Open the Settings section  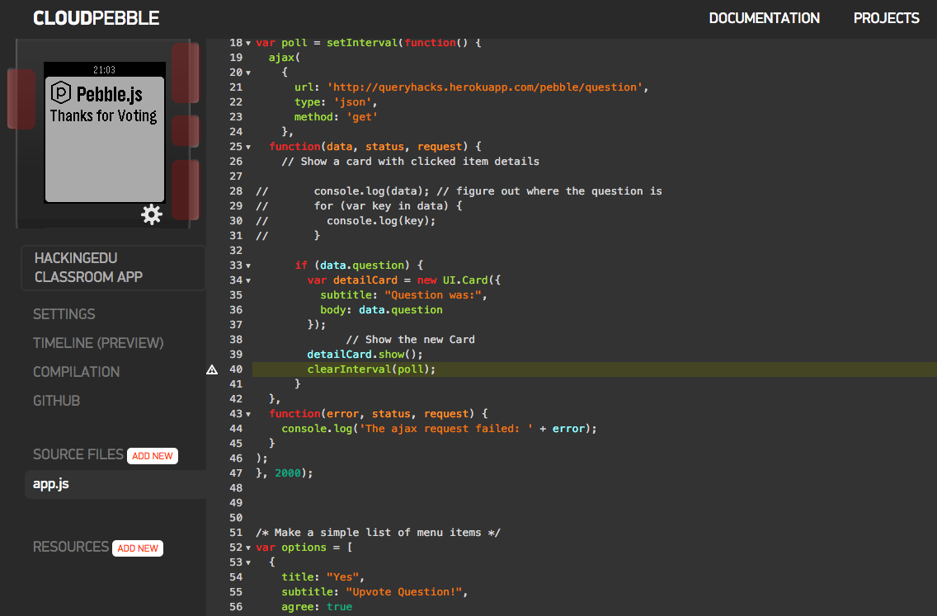[x=64, y=314]
